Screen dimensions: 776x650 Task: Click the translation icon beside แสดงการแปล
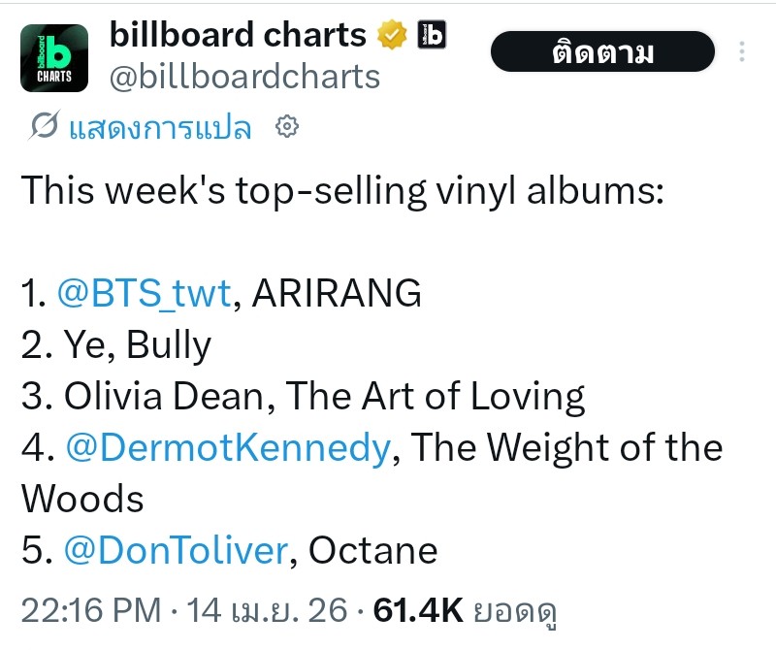pos(43,127)
